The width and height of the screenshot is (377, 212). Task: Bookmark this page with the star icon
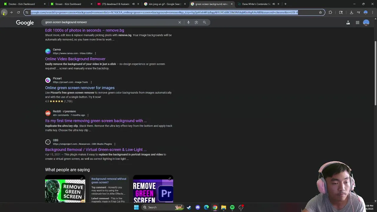[x=320, y=12]
